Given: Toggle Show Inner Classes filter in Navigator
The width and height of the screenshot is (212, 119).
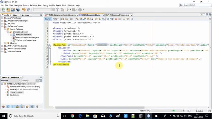Looking at the screenshot, I should tap(22, 106).
